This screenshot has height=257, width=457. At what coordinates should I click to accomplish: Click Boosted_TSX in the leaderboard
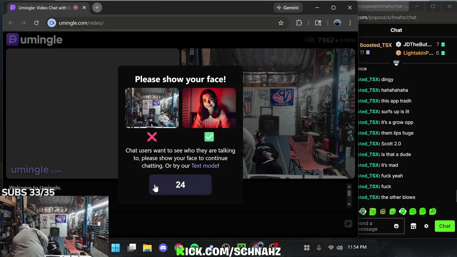pos(376,45)
